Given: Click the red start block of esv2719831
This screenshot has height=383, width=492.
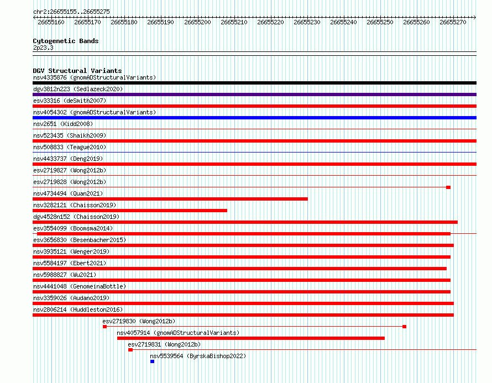Looking at the screenshot, I should click(130, 350).
